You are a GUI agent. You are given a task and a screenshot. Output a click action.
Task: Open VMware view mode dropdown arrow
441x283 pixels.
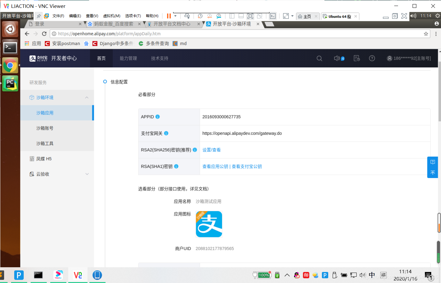tap(292, 16)
